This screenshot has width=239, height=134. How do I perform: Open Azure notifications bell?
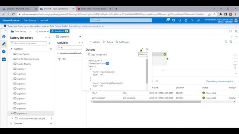click(x=180, y=20)
